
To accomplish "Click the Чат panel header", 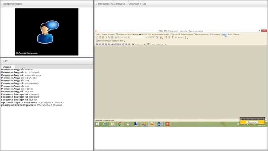I will pos(47,61).
